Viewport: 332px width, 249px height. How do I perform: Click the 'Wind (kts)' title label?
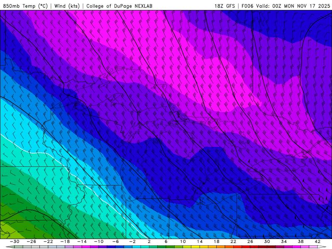pos(67,6)
